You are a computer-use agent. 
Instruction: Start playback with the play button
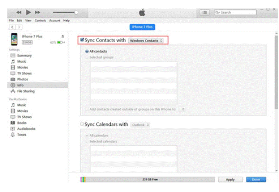coord(28,12)
